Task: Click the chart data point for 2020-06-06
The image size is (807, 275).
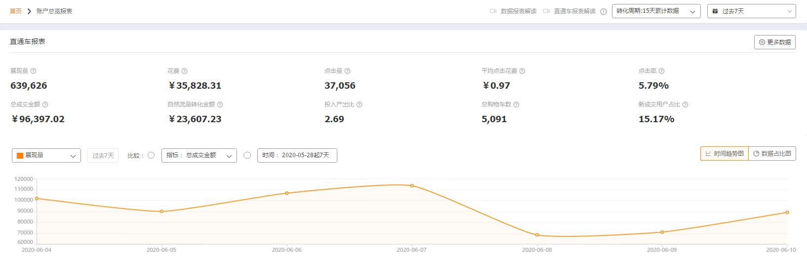Action: click(287, 193)
